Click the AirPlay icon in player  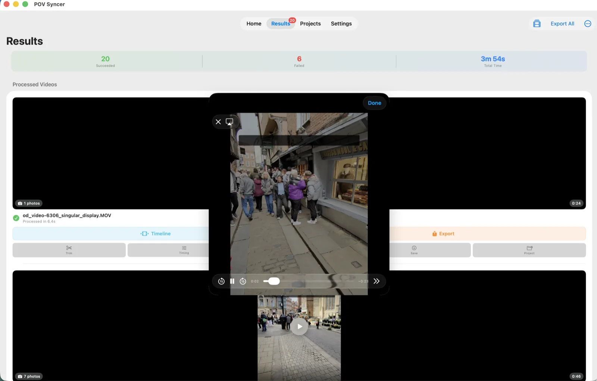click(229, 122)
